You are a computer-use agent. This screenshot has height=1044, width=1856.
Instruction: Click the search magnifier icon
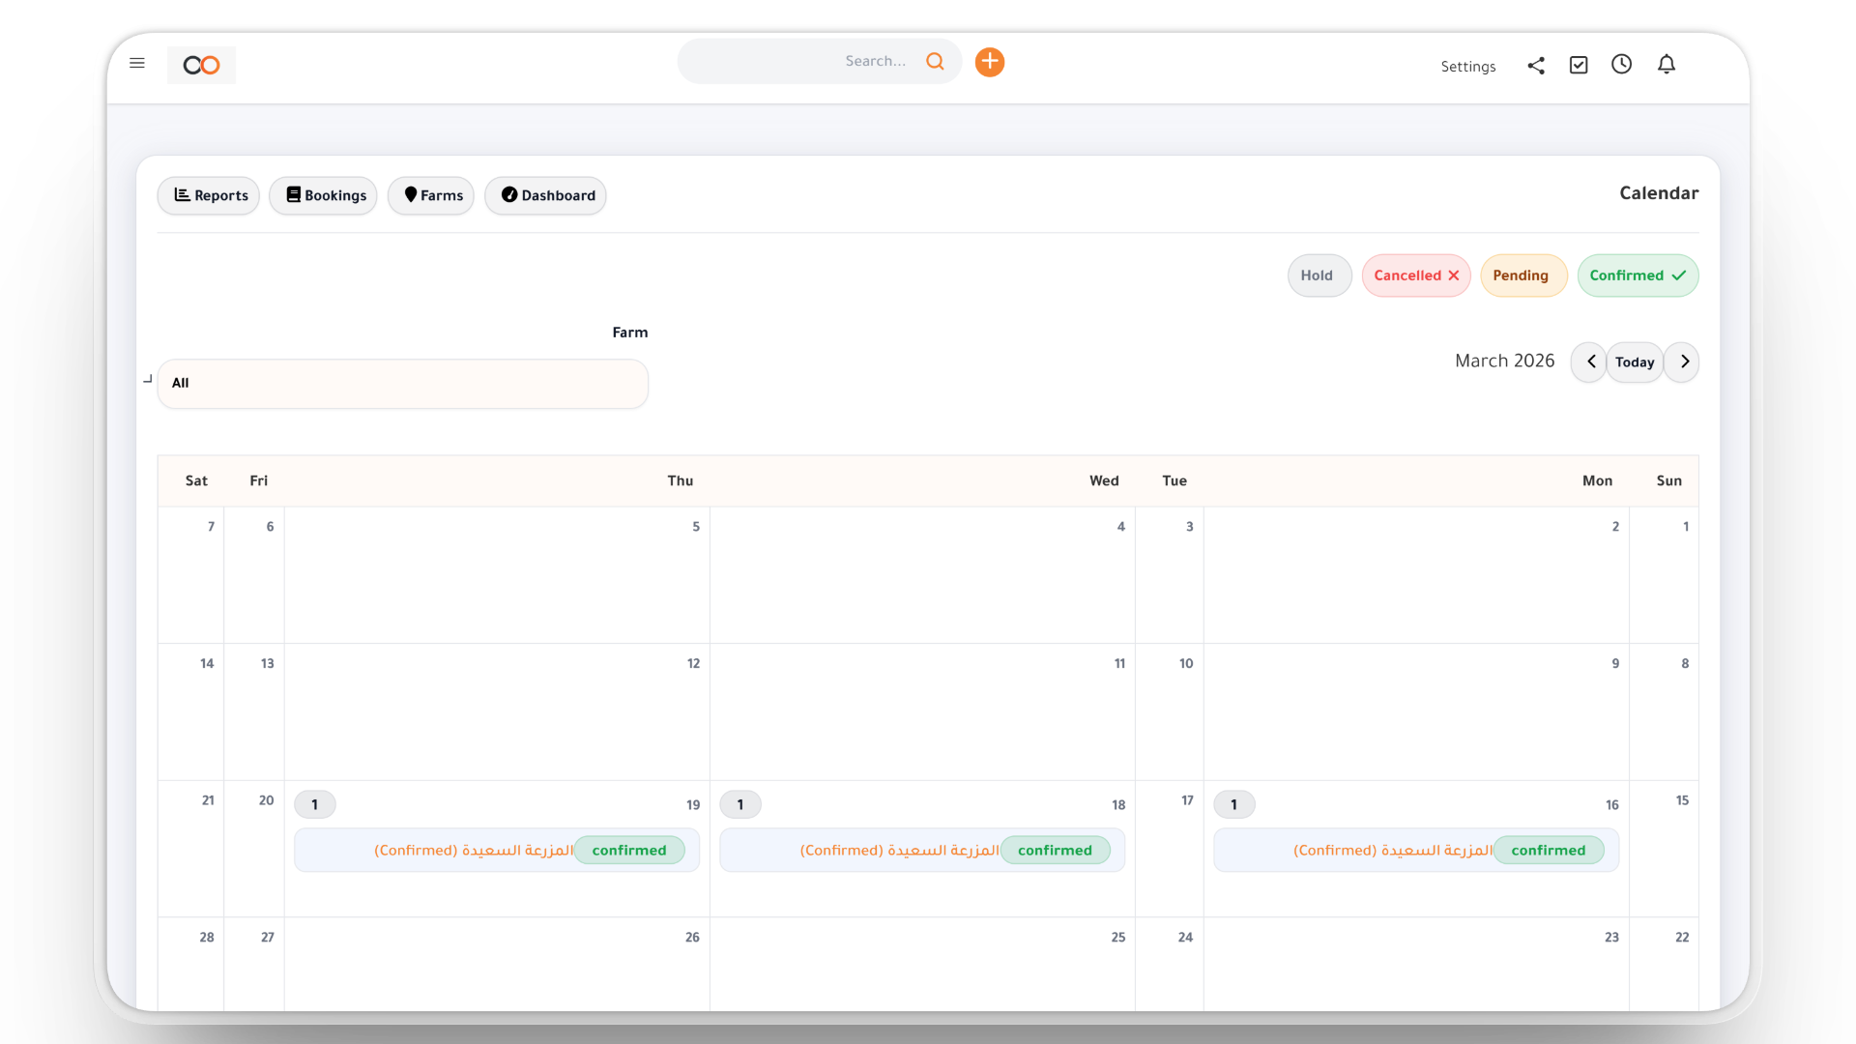tap(935, 61)
